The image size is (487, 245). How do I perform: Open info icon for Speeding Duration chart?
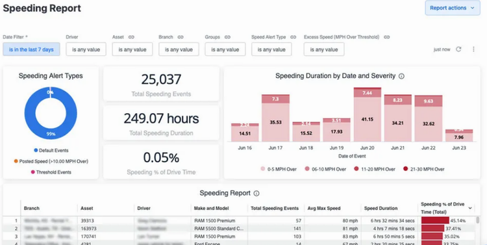[401, 76]
